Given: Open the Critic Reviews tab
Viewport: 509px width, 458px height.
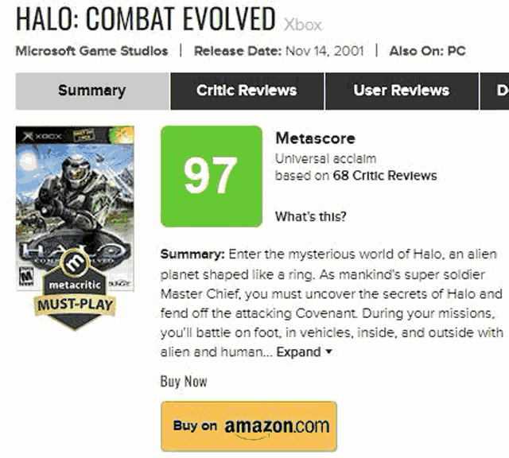Looking at the screenshot, I should 247,91.
